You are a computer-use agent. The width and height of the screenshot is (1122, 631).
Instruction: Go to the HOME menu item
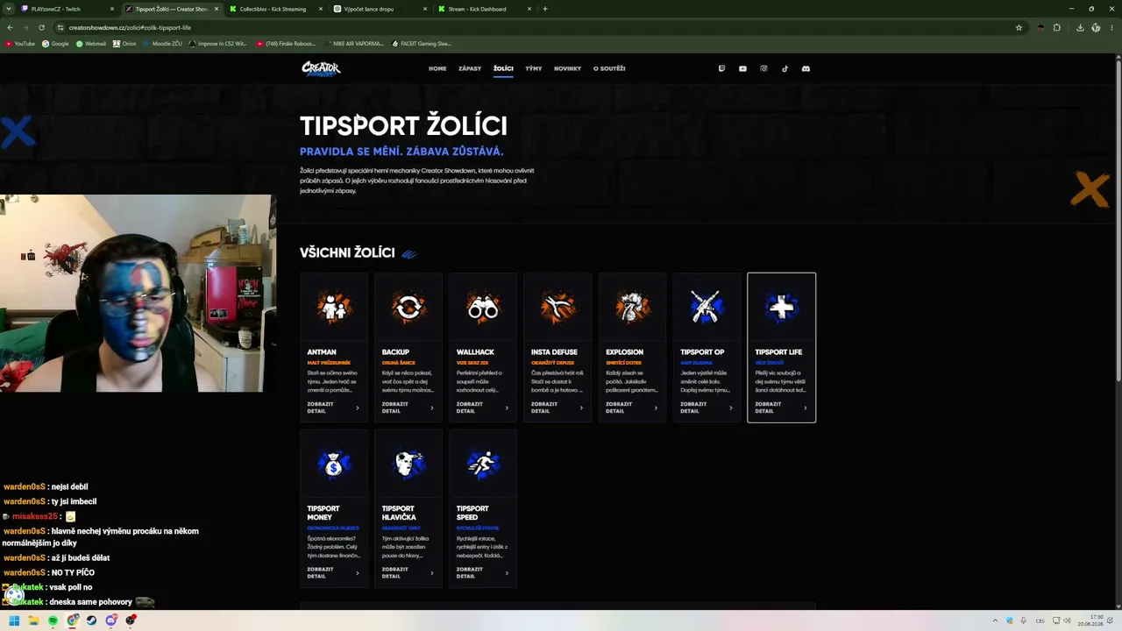click(x=437, y=68)
